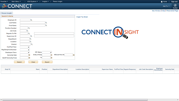Sort by the Job Code Description column header
The image size is (179, 101).
coord(146,69)
